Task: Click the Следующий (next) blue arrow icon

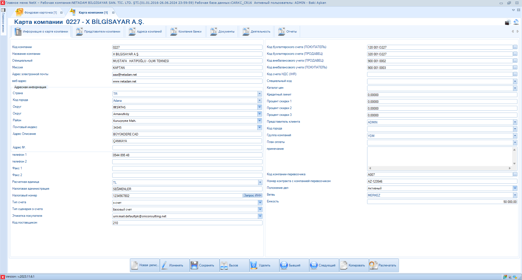Action: click(x=314, y=265)
